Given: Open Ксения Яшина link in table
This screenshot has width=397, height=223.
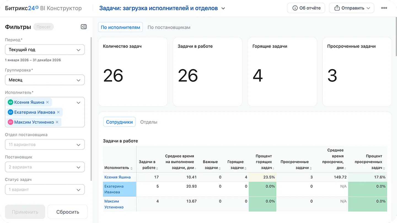Looking at the screenshot, I should [117, 177].
